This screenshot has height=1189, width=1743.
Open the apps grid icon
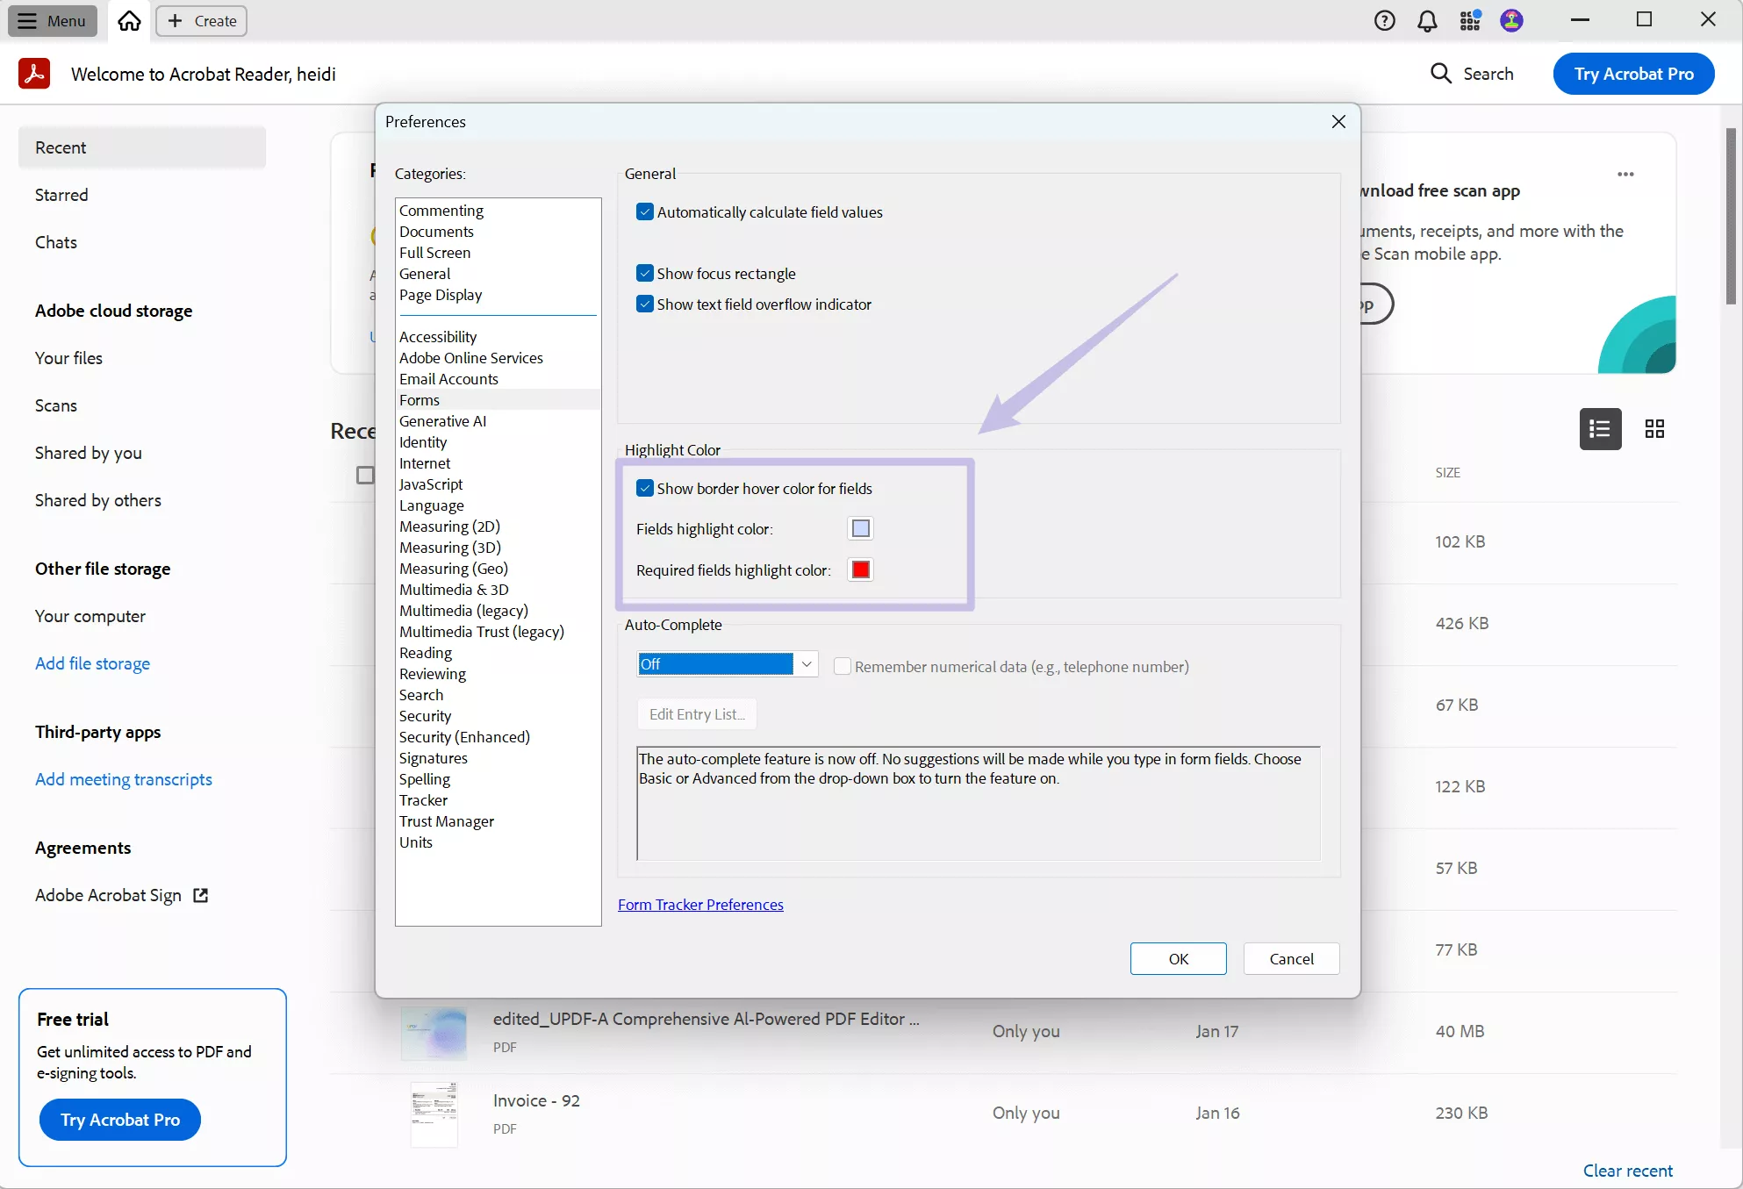[1469, 20]
